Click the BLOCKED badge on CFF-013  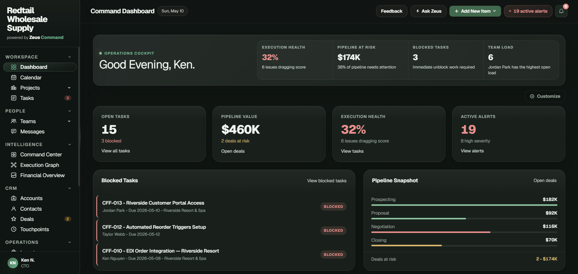(333, 207)
